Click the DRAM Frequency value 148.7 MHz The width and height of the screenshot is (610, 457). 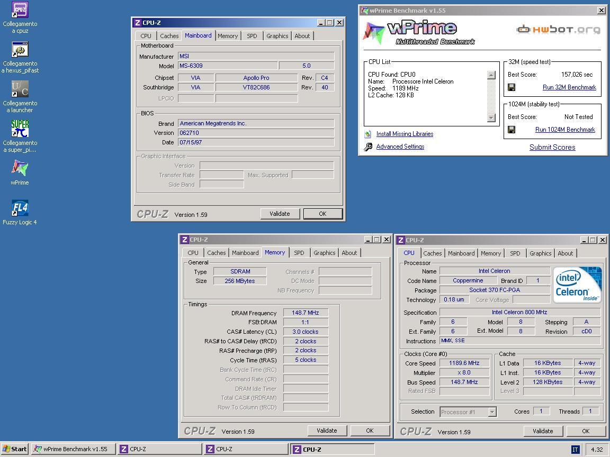[x=306, y=313]
